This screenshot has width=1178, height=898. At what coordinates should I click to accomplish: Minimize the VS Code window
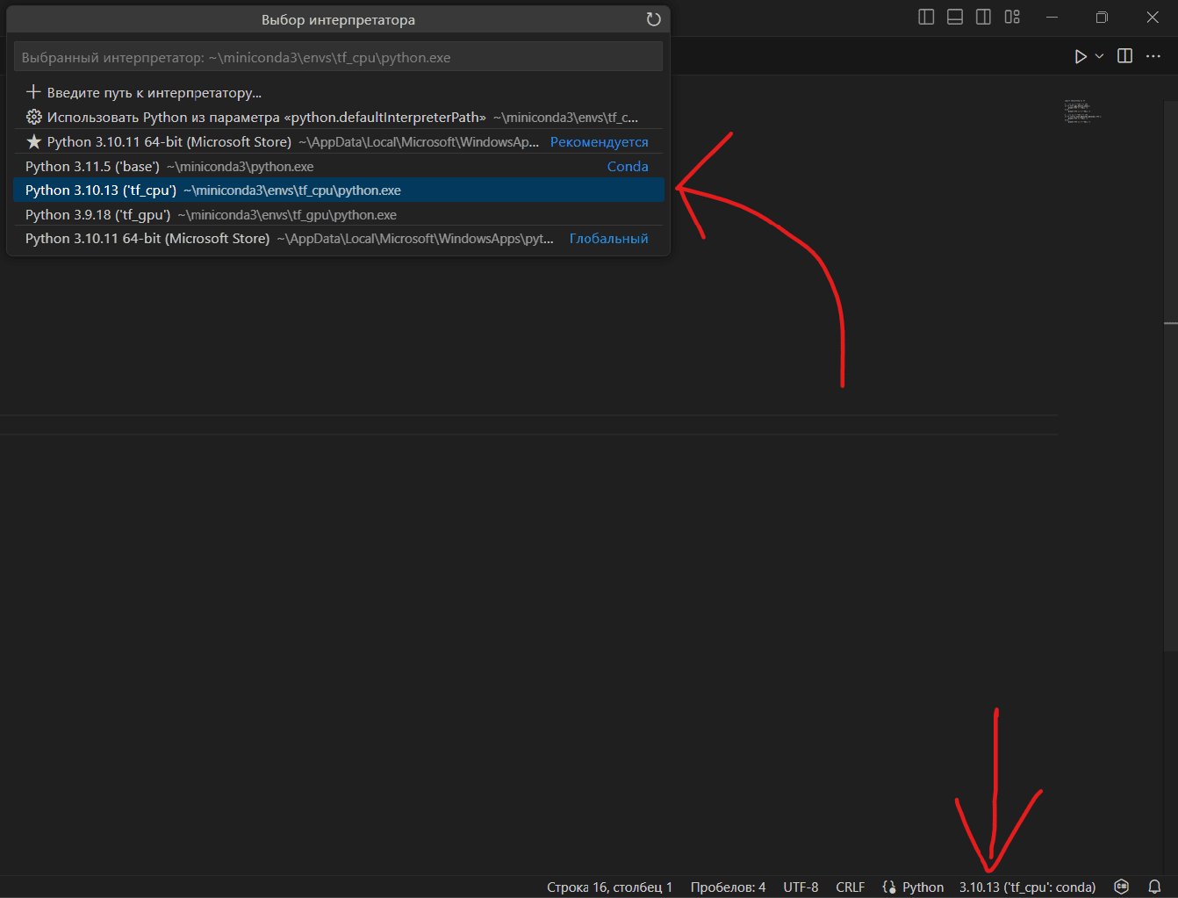pyautogui.click(x=1052, y=17)
